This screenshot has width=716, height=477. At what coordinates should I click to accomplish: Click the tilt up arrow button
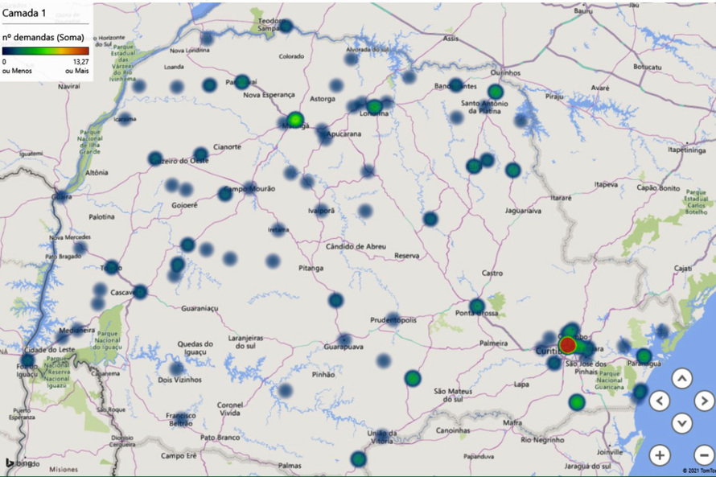pos(681,378)
